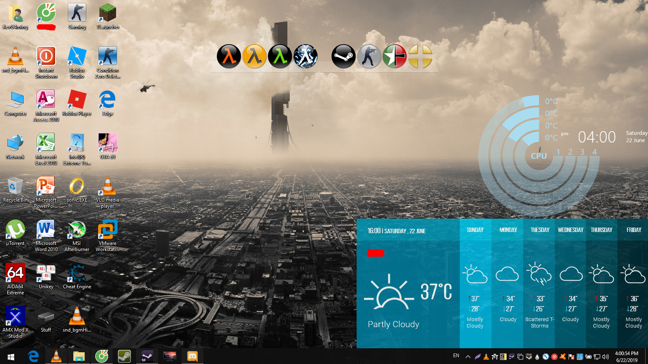Open the Recycle Bin
648x364 pixels.
coord(15,189)
